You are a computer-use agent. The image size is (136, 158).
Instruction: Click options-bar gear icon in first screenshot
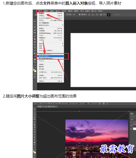click(101, 15)
